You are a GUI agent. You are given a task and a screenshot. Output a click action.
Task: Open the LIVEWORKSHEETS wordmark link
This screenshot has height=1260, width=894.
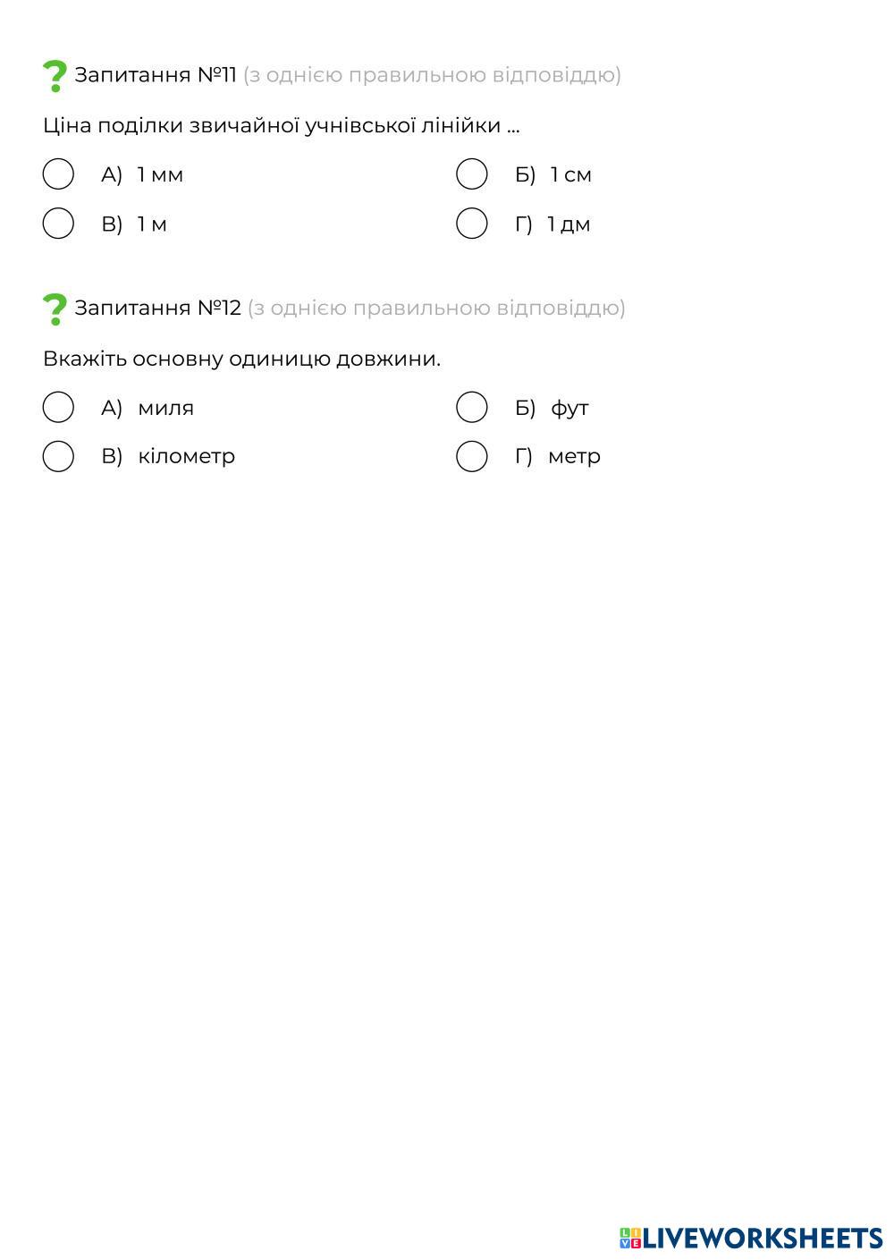tap(763, 1238)
